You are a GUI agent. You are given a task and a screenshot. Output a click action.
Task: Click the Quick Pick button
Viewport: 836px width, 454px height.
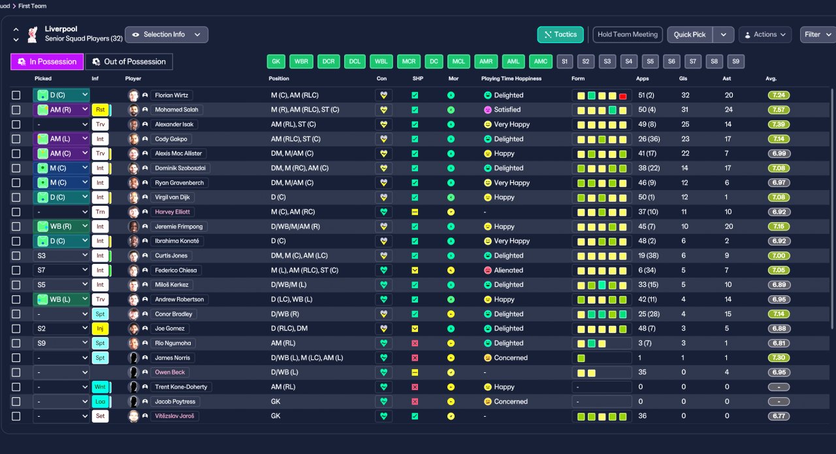(690, 35)
